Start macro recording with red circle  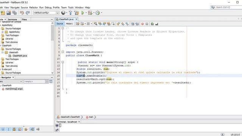(x=143, y=24)
